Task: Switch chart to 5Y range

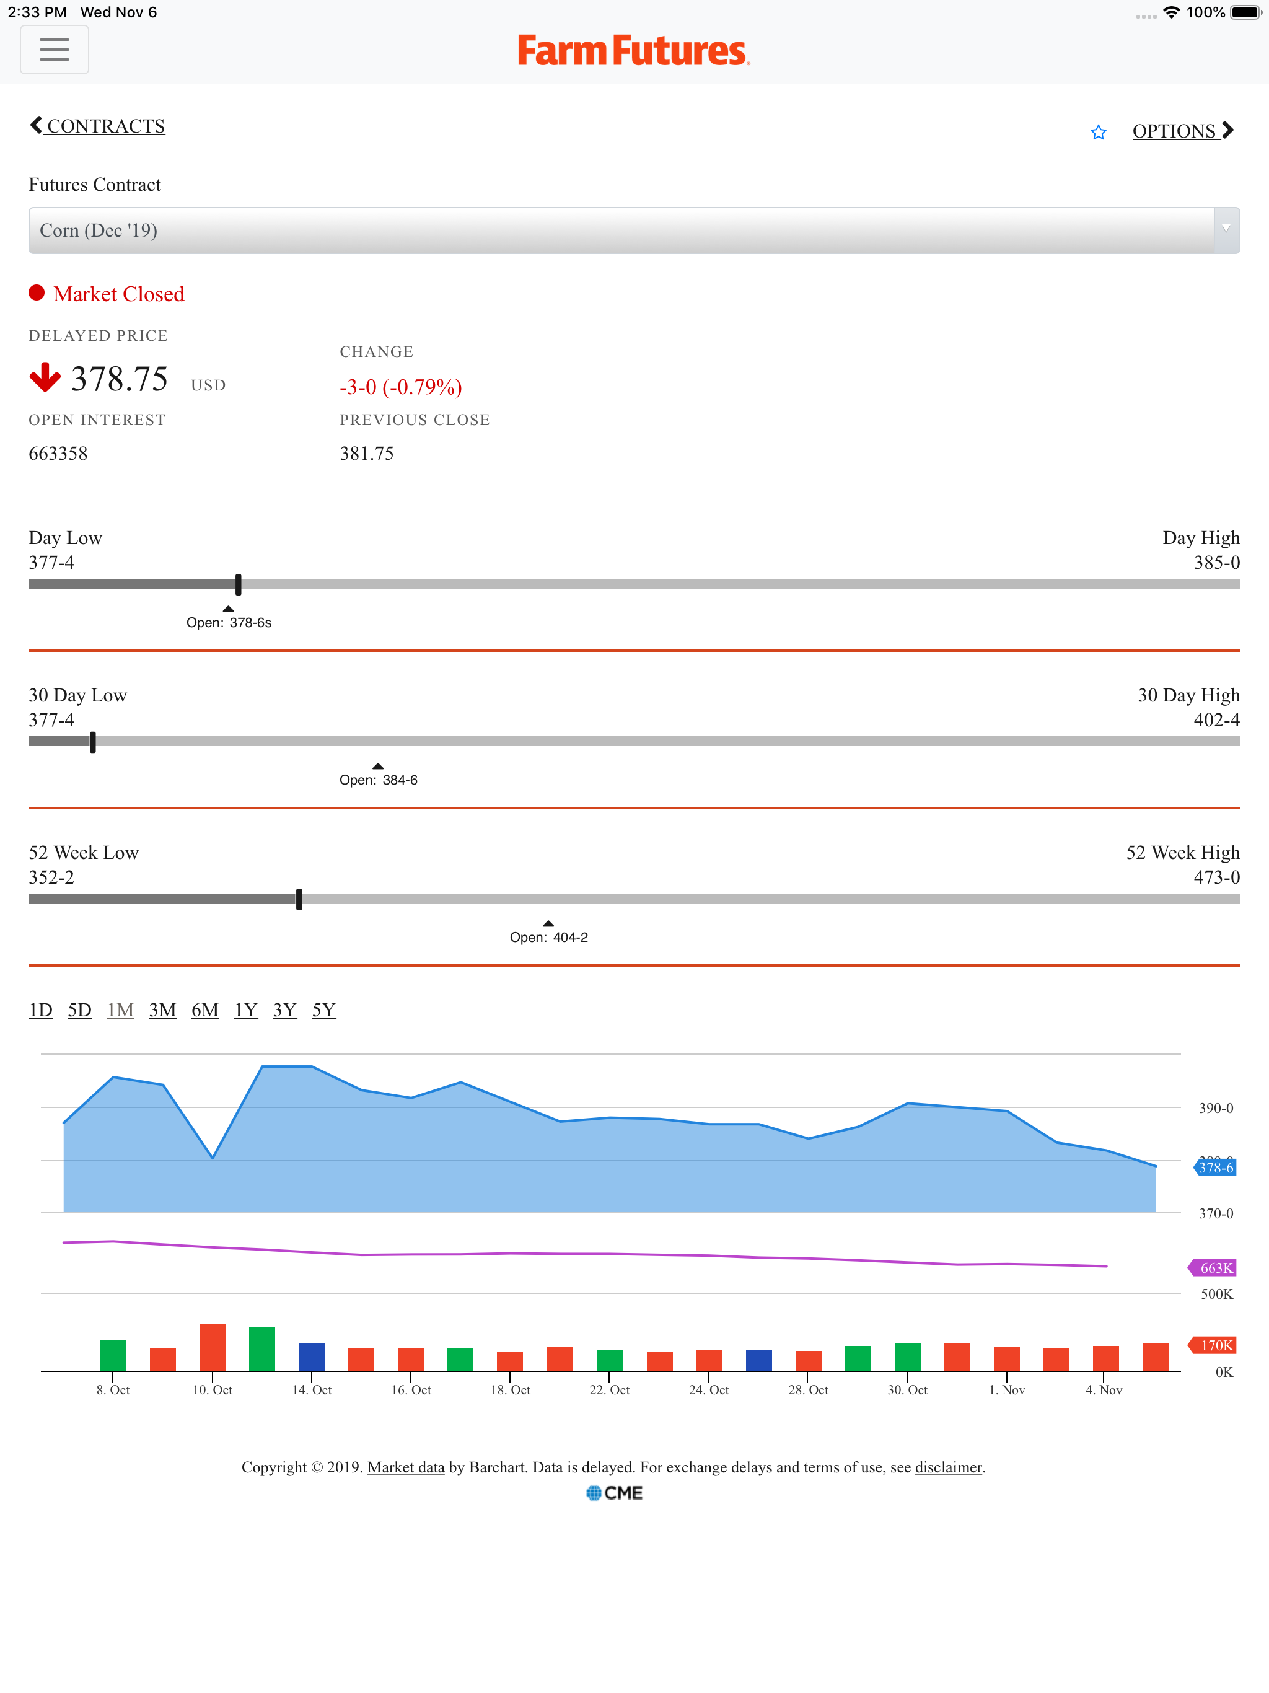Action: [323, 1010]
